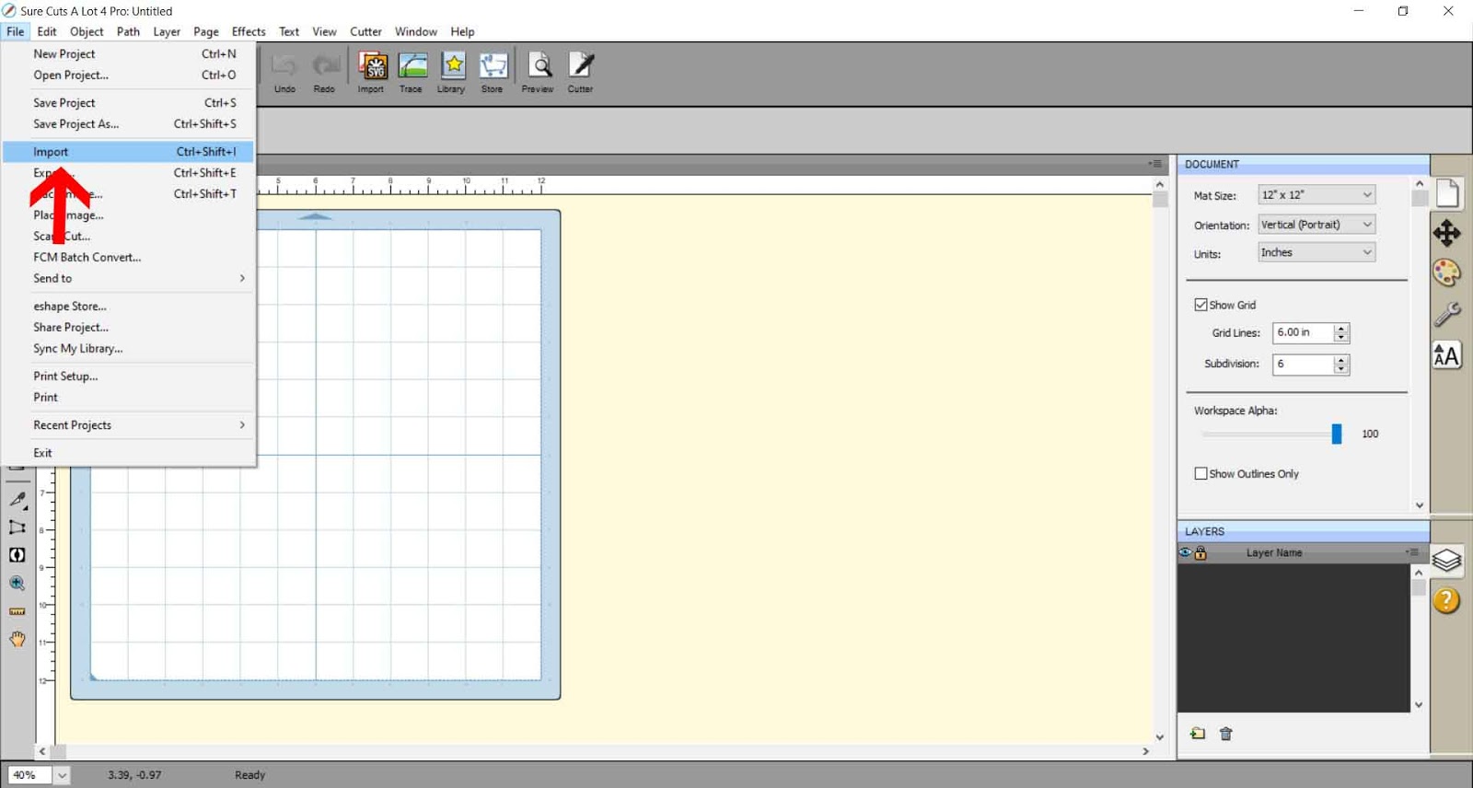The image size is (1473, 788).
Task: Click Document panel scrollbar down arrow
Action: click(x=1420, y=505)
